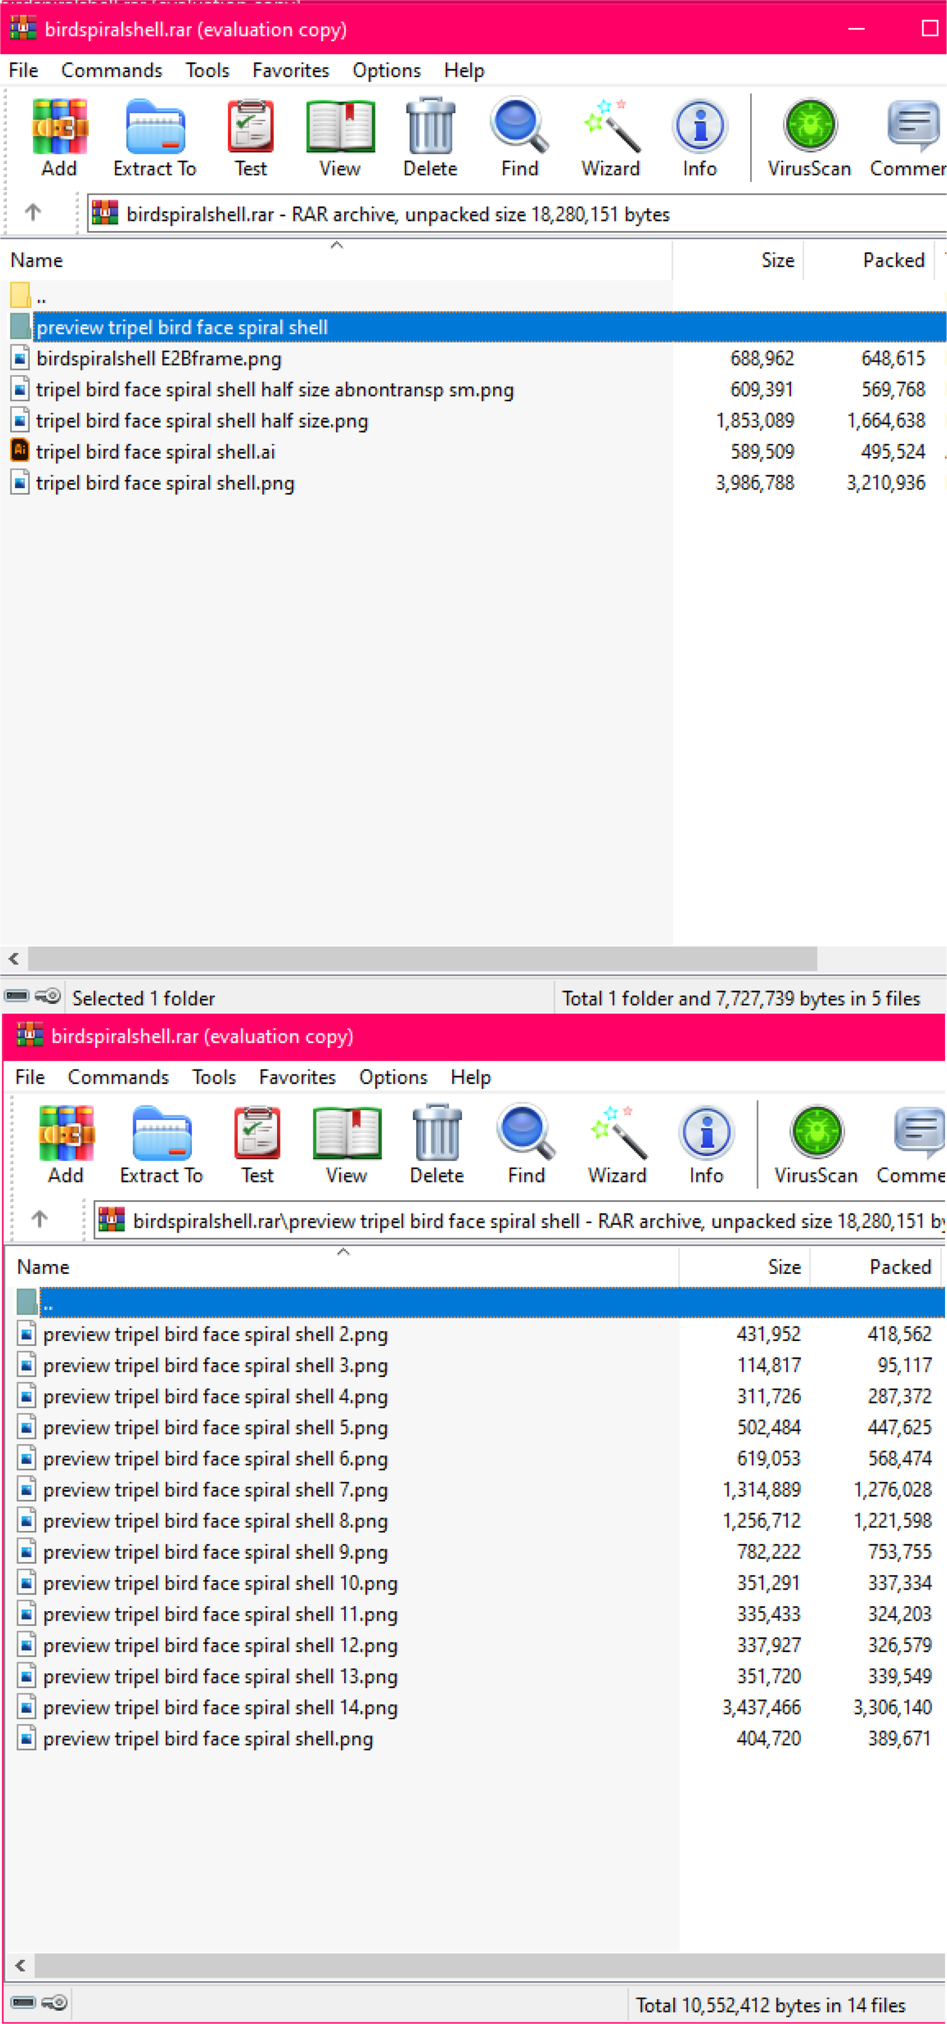Open View in the lower window toolbar
The image size is (947, 2024).
(346, 1144)
